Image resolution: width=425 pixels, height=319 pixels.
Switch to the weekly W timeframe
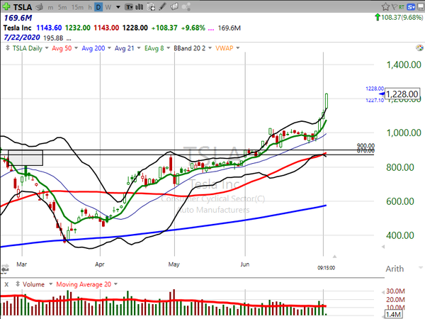coord(108,6)
